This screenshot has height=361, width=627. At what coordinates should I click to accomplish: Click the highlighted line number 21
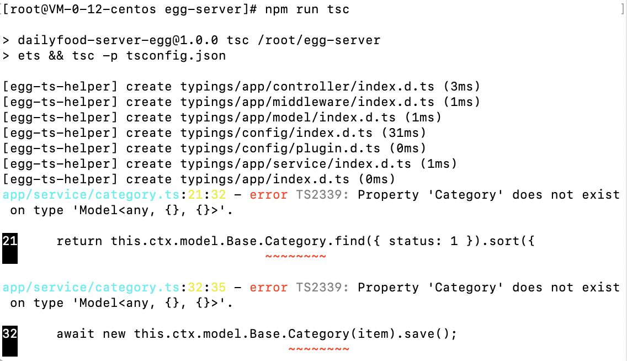pos(10,241)
